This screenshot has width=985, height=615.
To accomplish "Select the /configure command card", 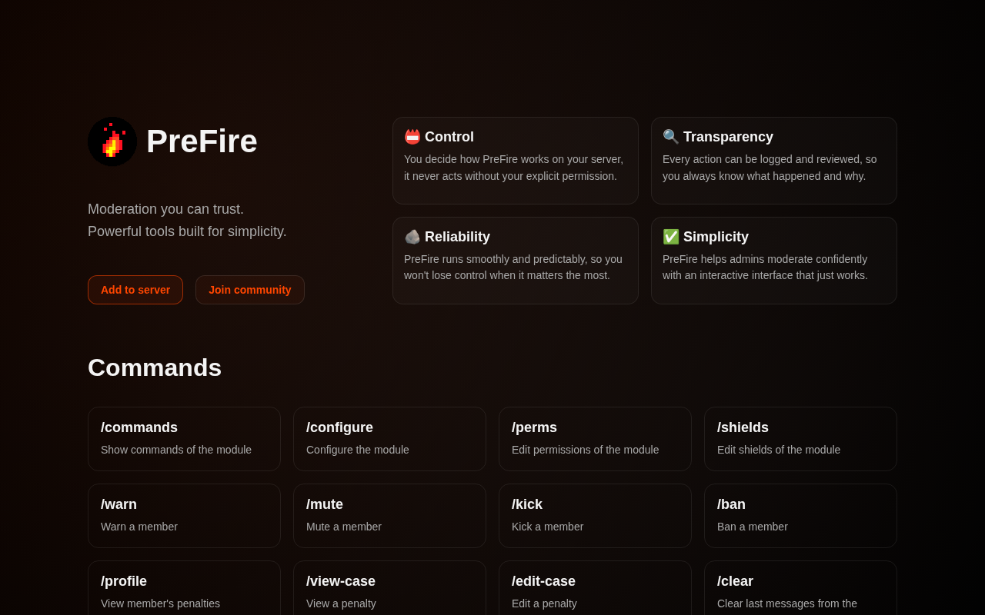I will pos(389,439).
